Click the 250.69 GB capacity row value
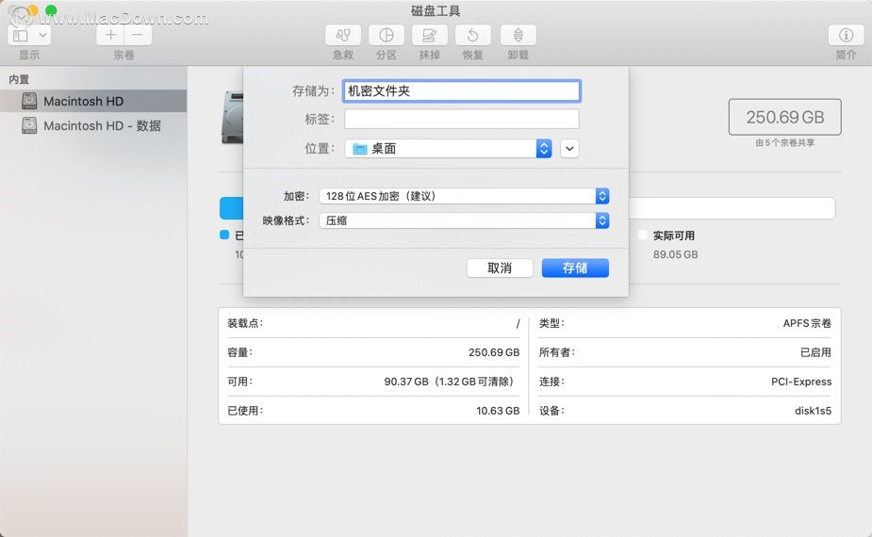Screen dimensions: 872x537 pyautogui.click(x=494, y=352)
